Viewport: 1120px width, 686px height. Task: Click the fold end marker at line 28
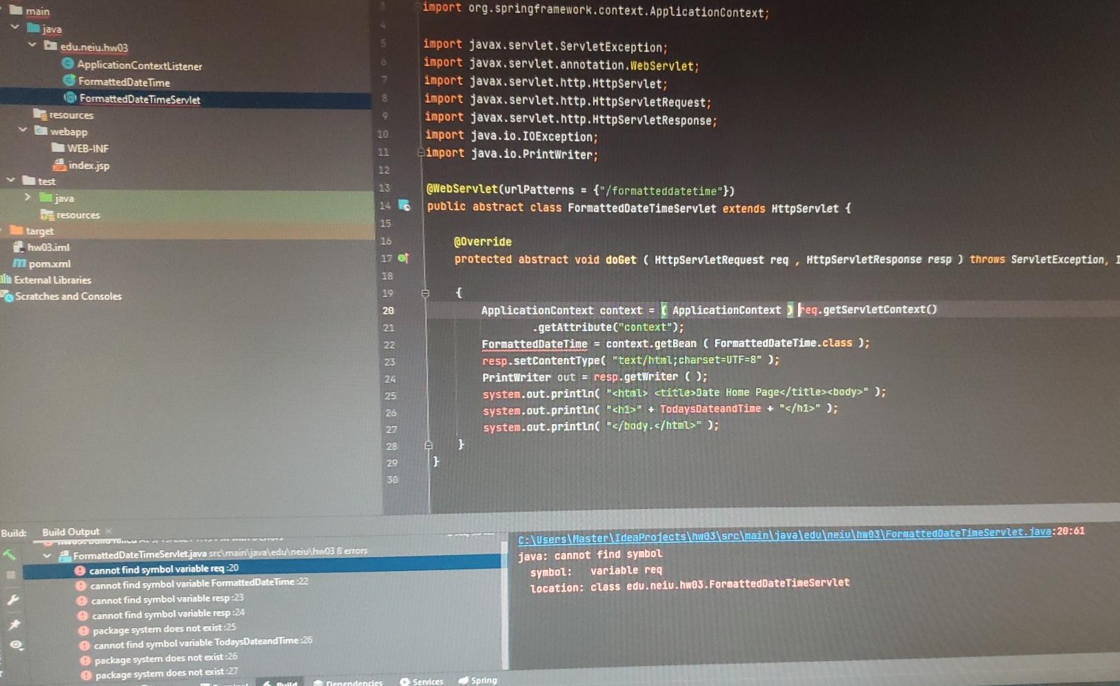click(428, 445)
